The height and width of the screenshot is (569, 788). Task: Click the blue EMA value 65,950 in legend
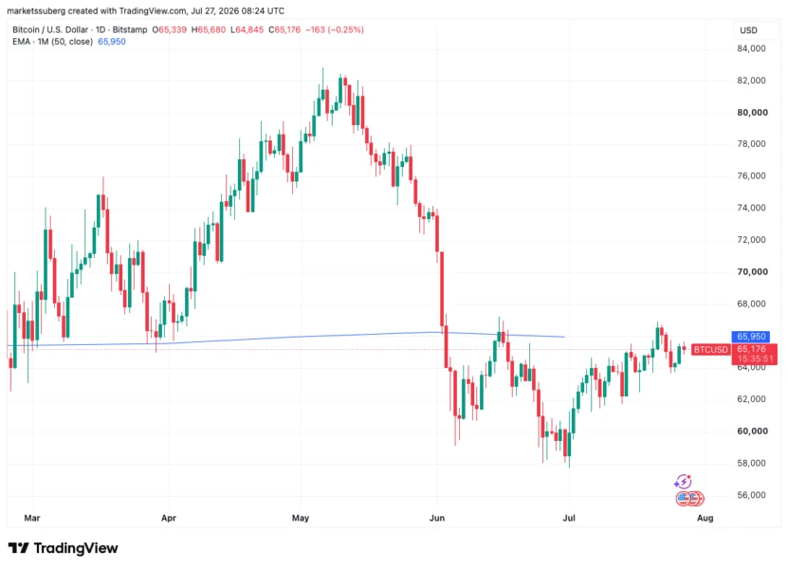tap(112, 42)
